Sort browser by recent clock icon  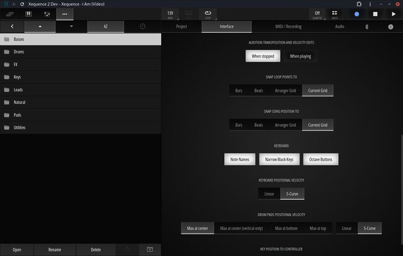click(x=142, y=26)
